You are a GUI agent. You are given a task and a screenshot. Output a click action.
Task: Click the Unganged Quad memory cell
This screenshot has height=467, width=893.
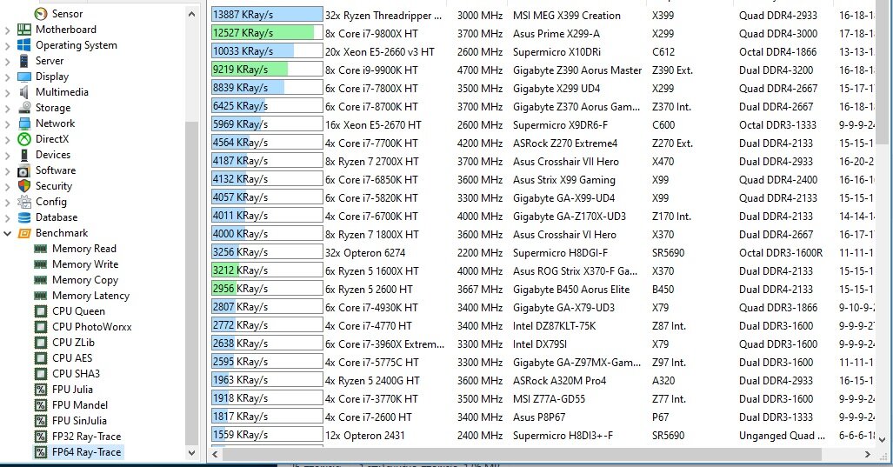pos(782,436)
